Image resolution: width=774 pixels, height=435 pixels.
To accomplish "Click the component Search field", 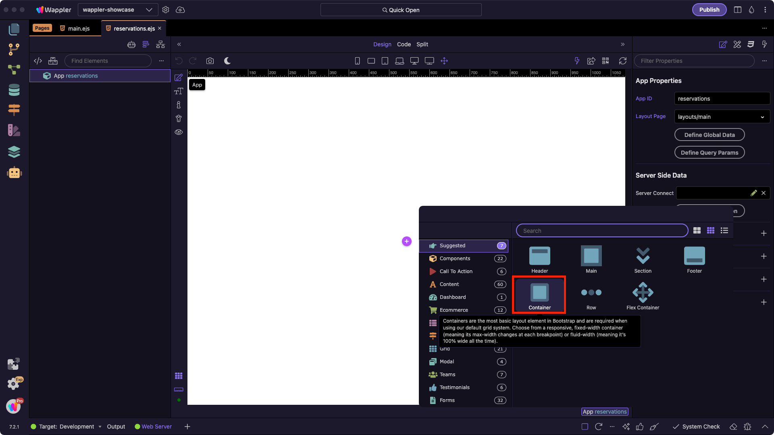I will [601, 231].
